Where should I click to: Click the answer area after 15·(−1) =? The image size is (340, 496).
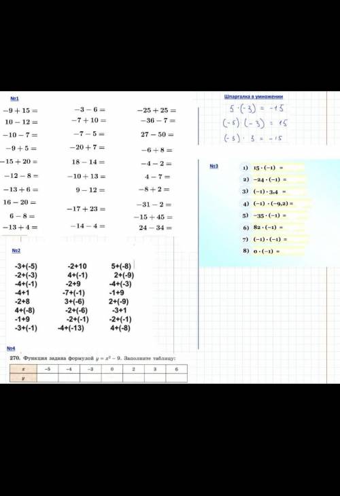click(294, 168)
